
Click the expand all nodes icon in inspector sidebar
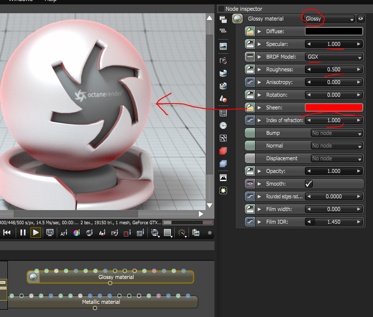click(x=223, y=20)
